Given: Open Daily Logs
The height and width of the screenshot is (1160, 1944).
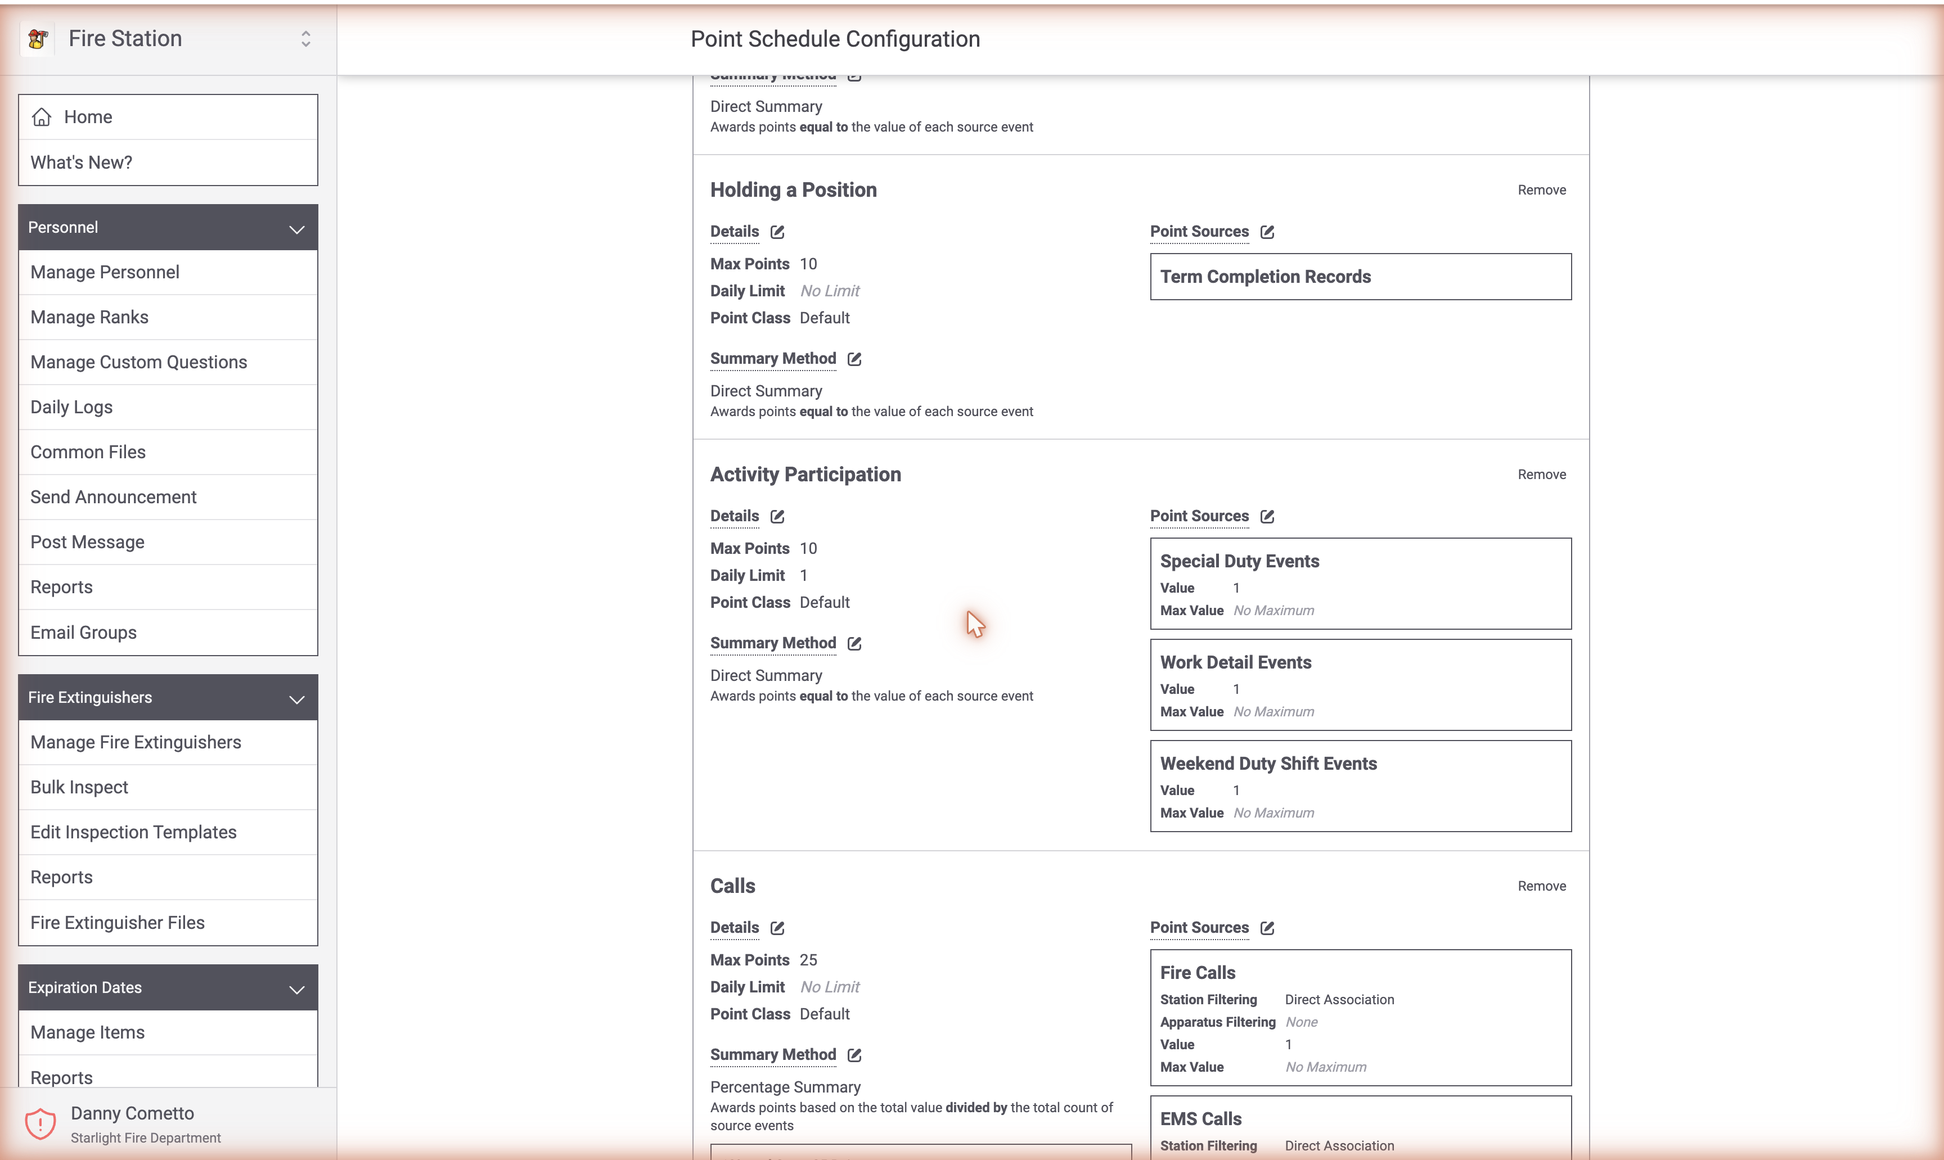Looking at the screenshot, I should click(x=168, y=407).
